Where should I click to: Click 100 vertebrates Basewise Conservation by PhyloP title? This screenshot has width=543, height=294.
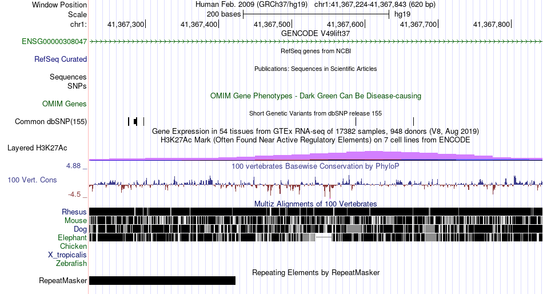click(x=316, y=166)
